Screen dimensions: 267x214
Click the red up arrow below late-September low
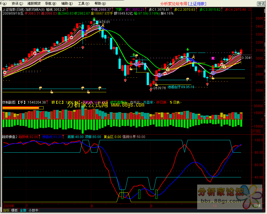coord(207,84)
